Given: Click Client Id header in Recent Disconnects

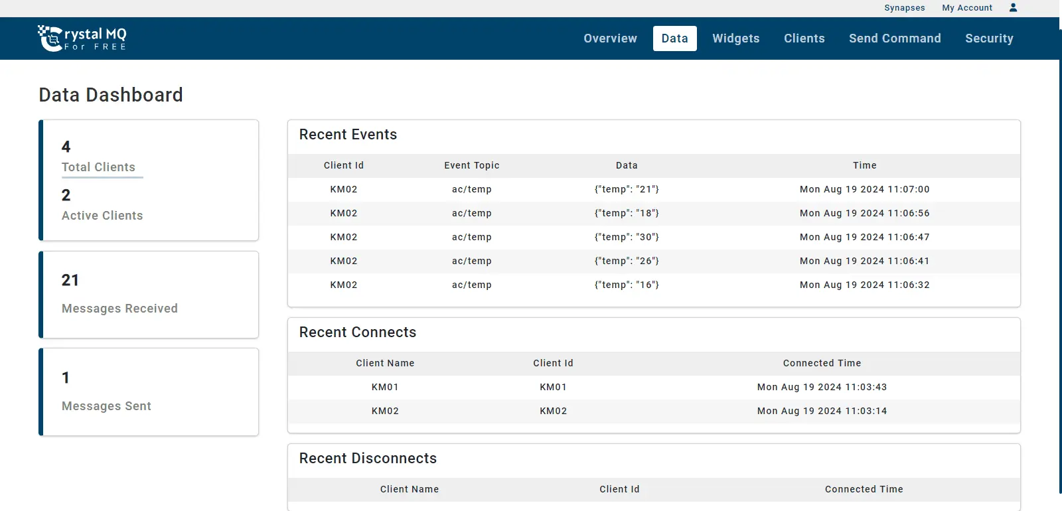Looking at the screenshot, I should tap(619, 489).
